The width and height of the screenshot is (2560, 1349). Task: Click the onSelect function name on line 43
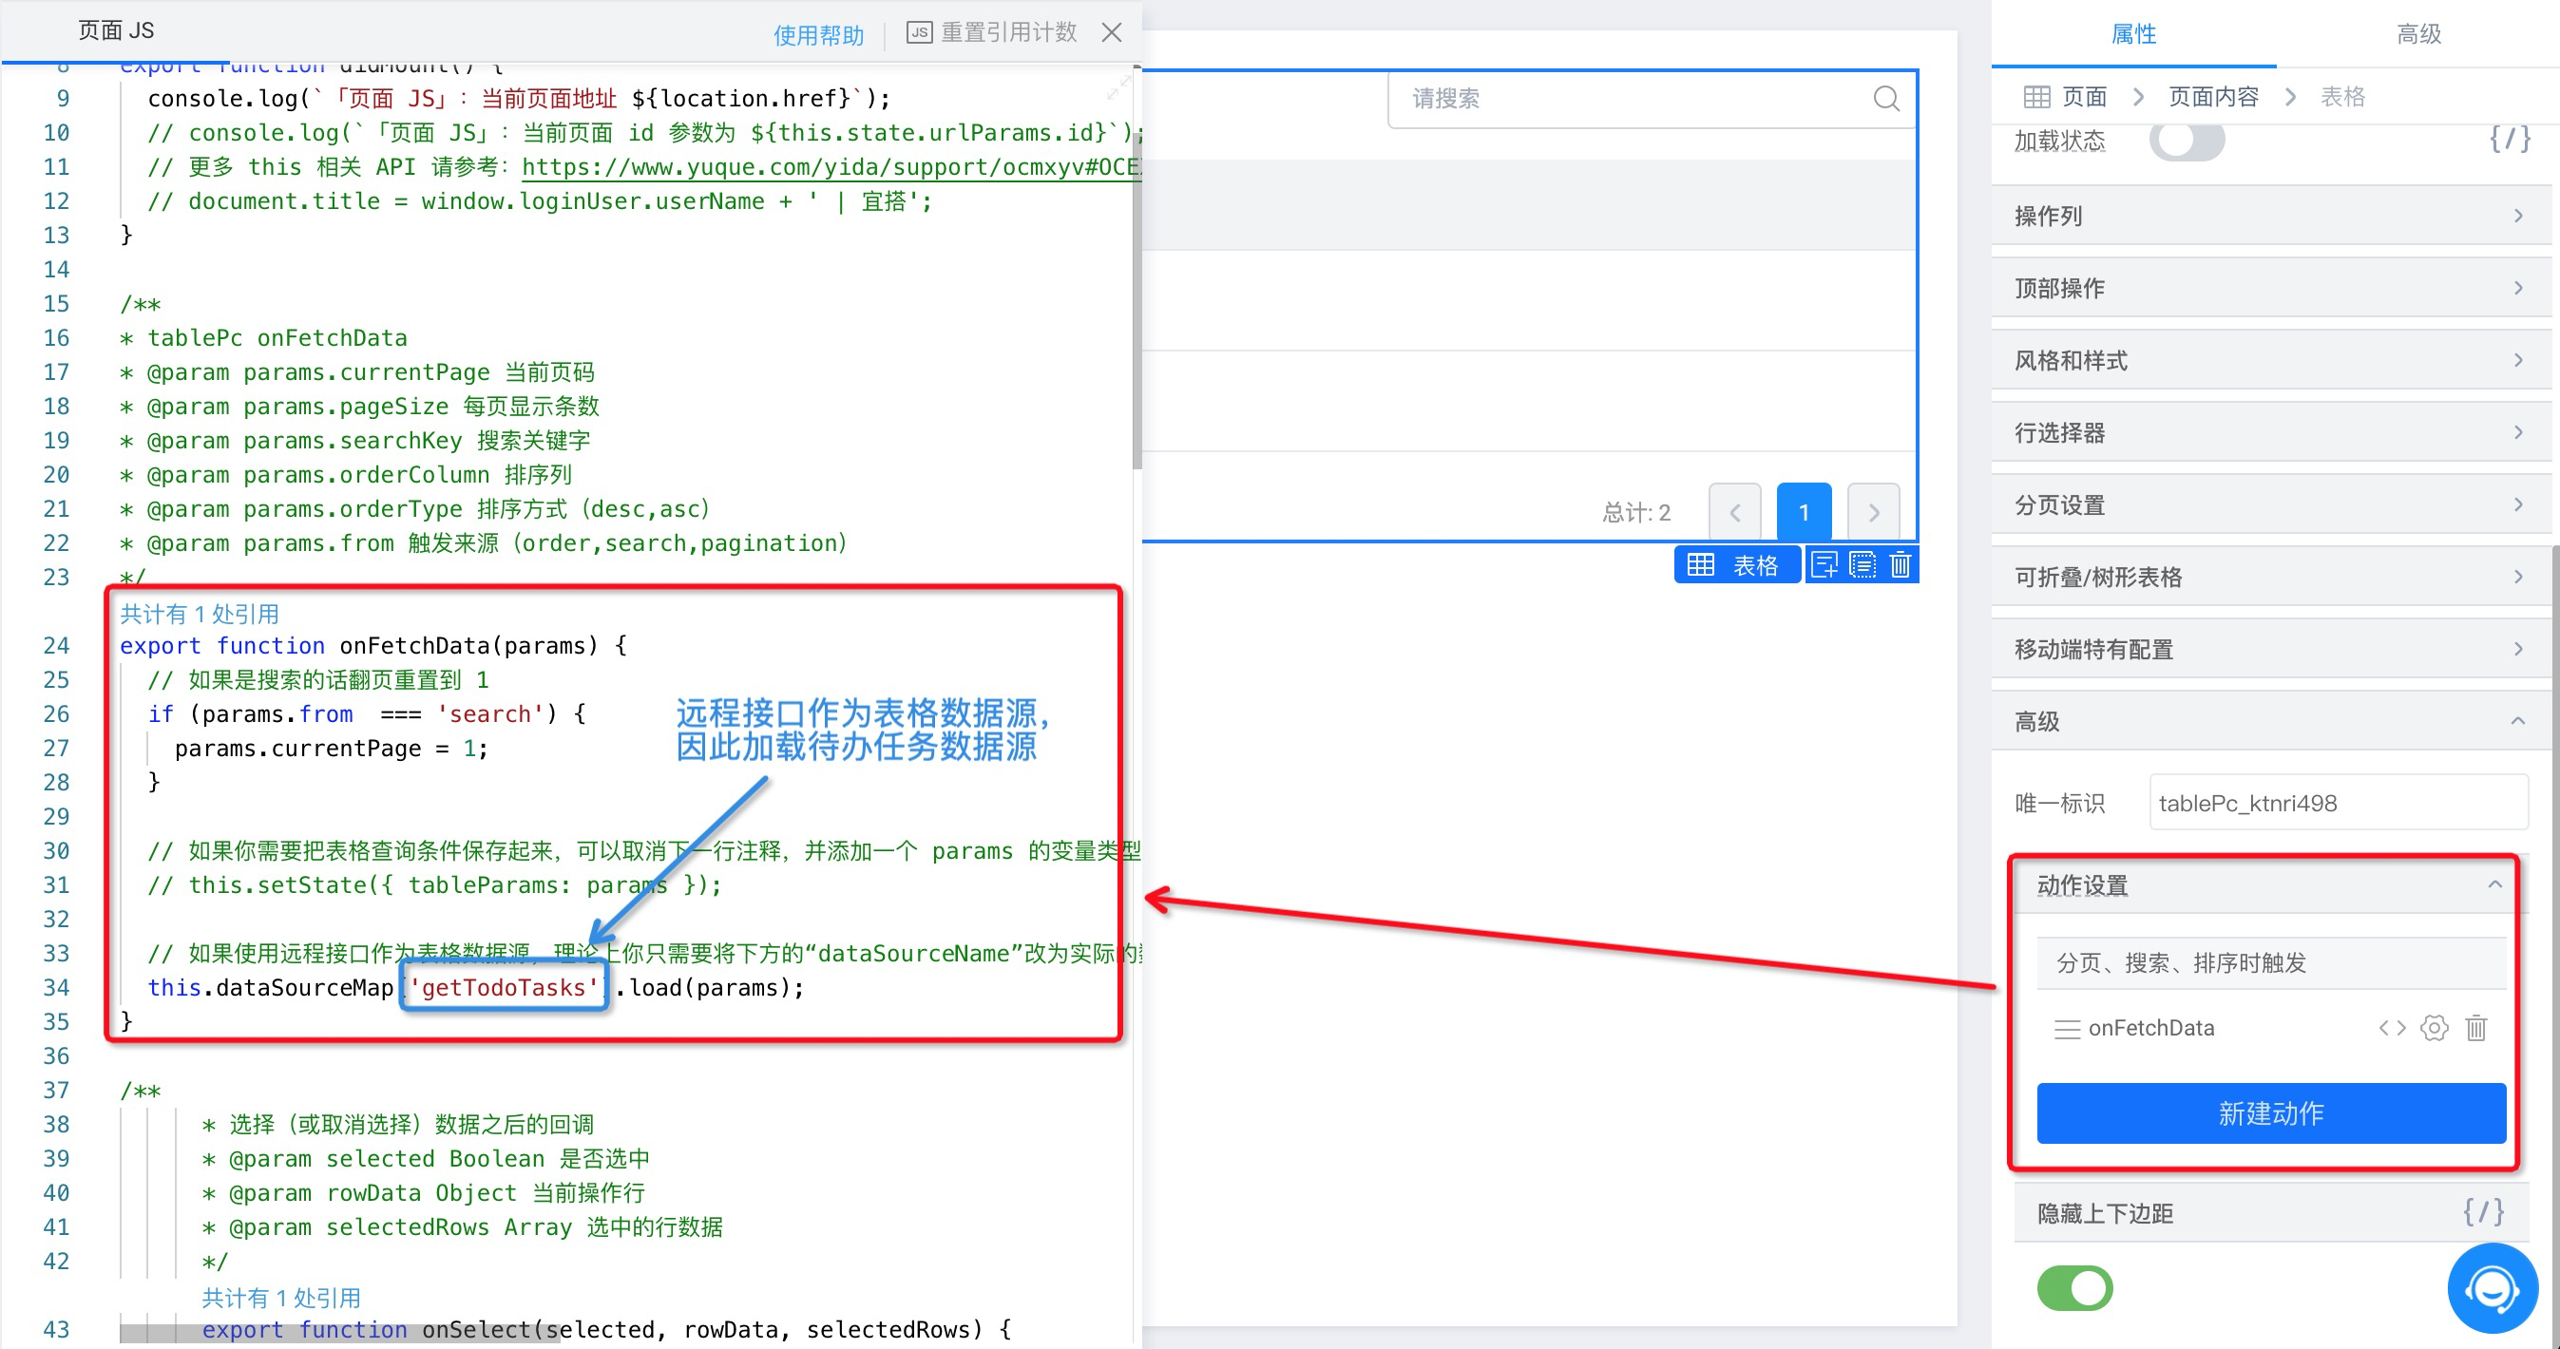click(477, 1329)
